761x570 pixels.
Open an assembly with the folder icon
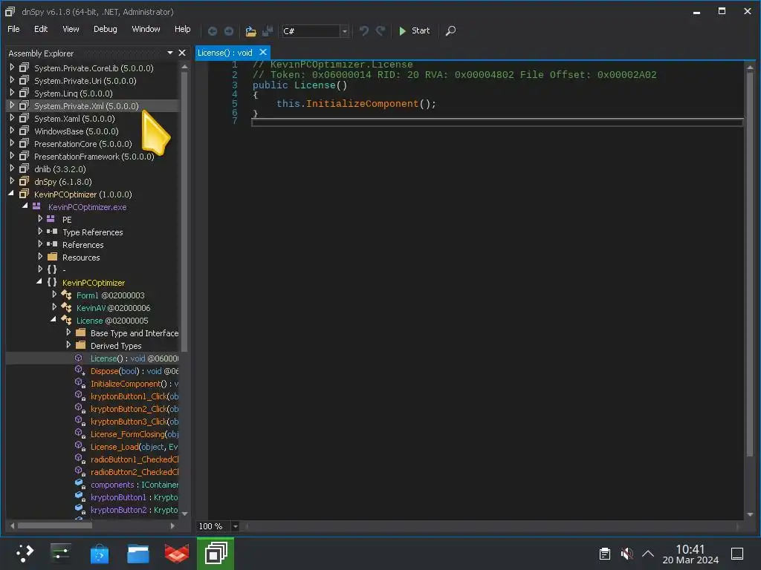250,31
